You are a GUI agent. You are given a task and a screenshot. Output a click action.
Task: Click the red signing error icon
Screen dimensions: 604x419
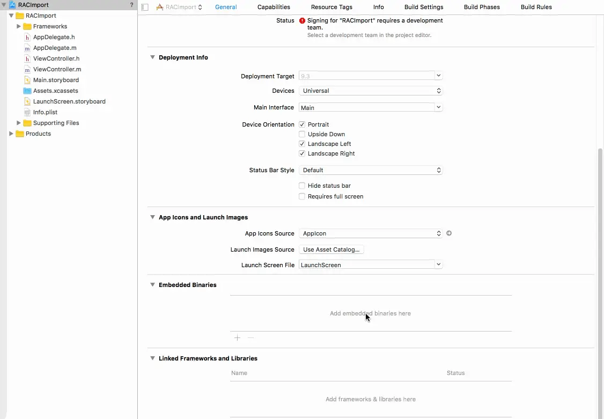[x=302, y=21]
